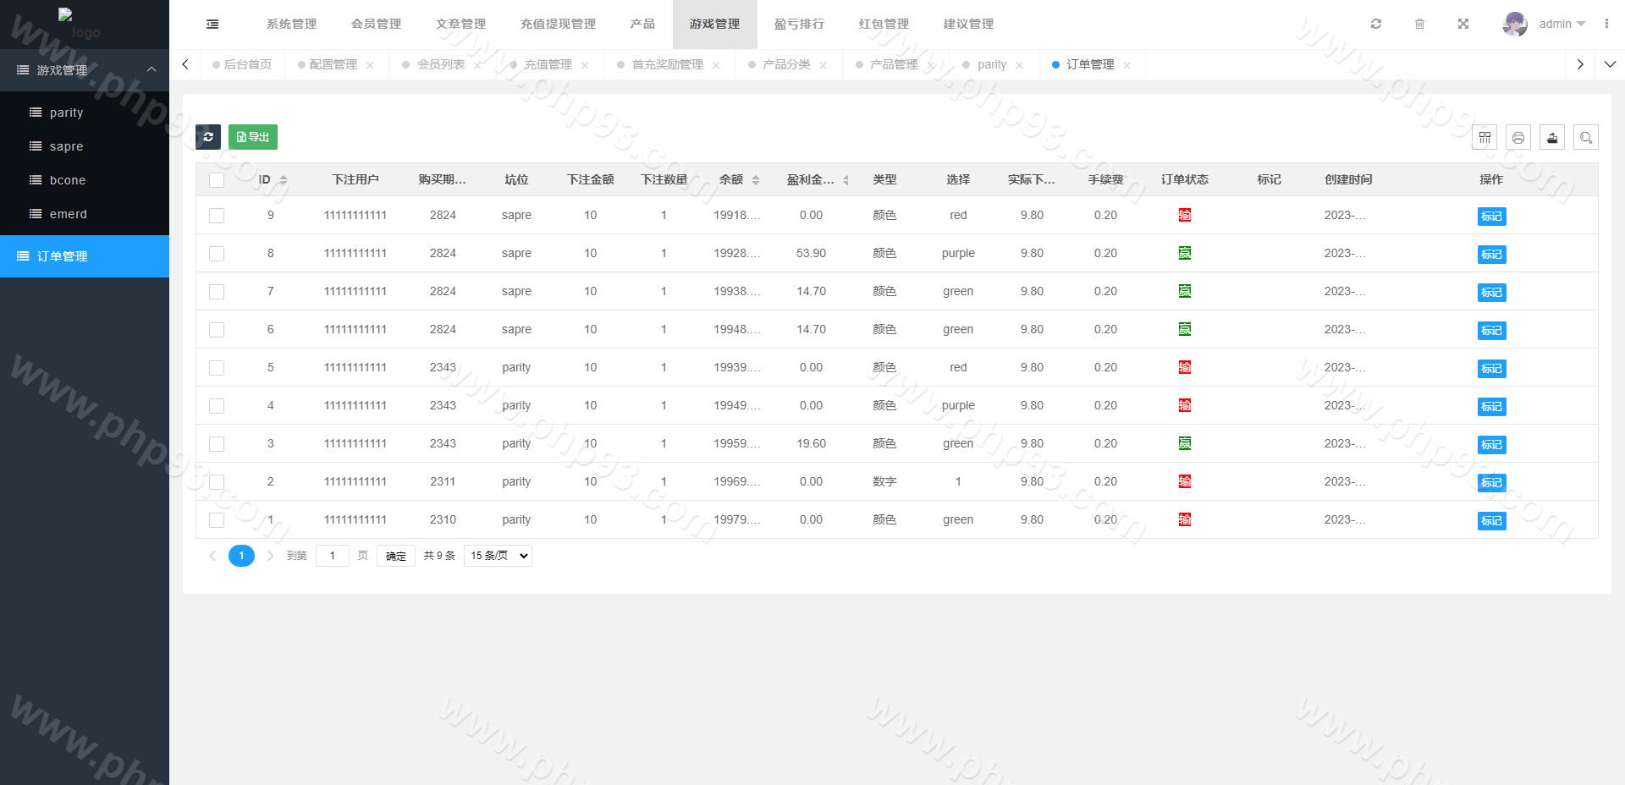
Task: Select the checkbox for order ID 9
Action: [217, 216]
